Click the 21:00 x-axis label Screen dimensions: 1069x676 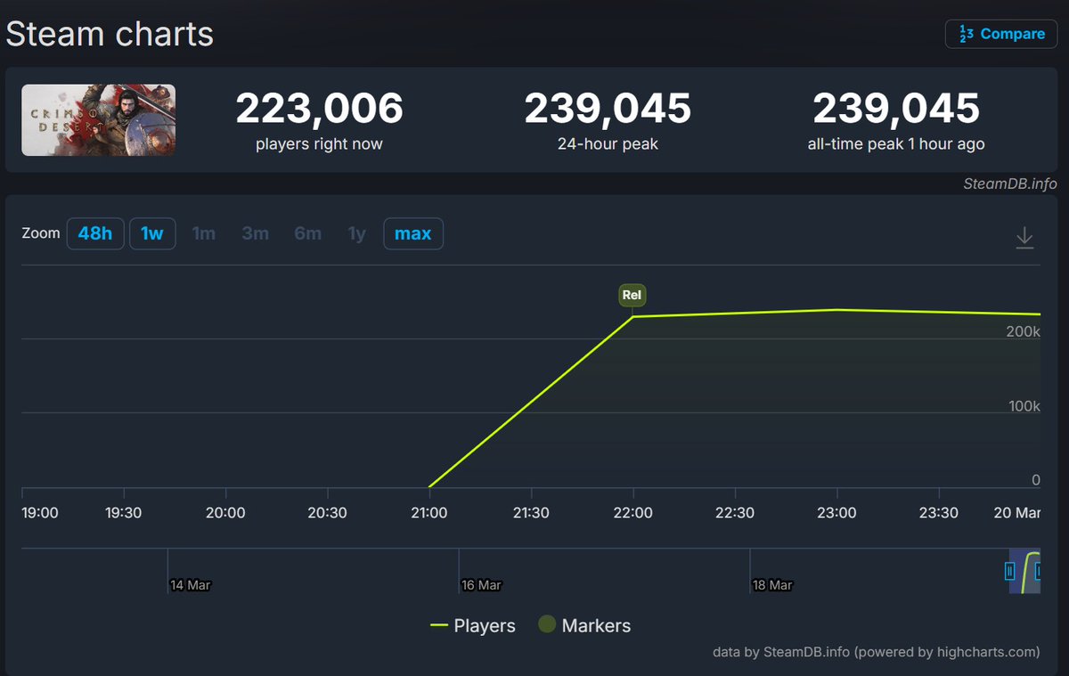pos(428,513)
